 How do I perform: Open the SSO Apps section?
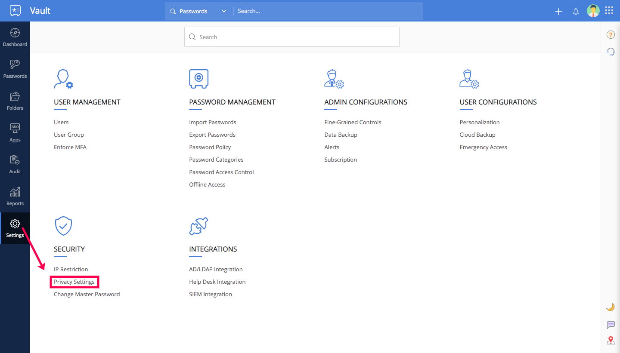tap(15, 133)
